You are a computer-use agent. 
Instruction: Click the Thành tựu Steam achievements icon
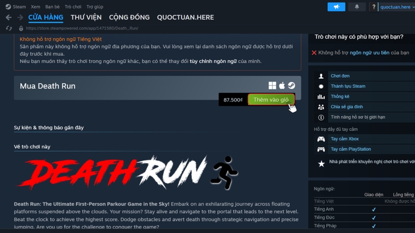click(x=321, y=86)
